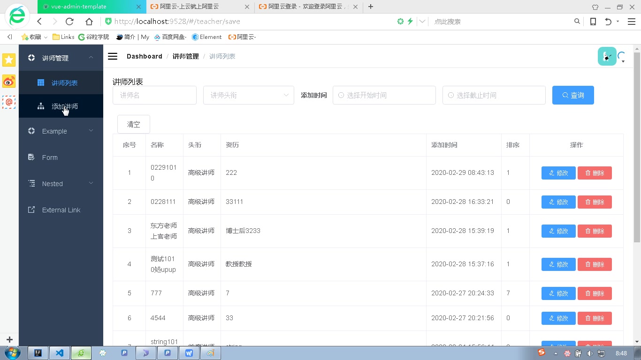Open 添加讲师 via its sidebar icon
641x360 pixels.
coord(41,106)
